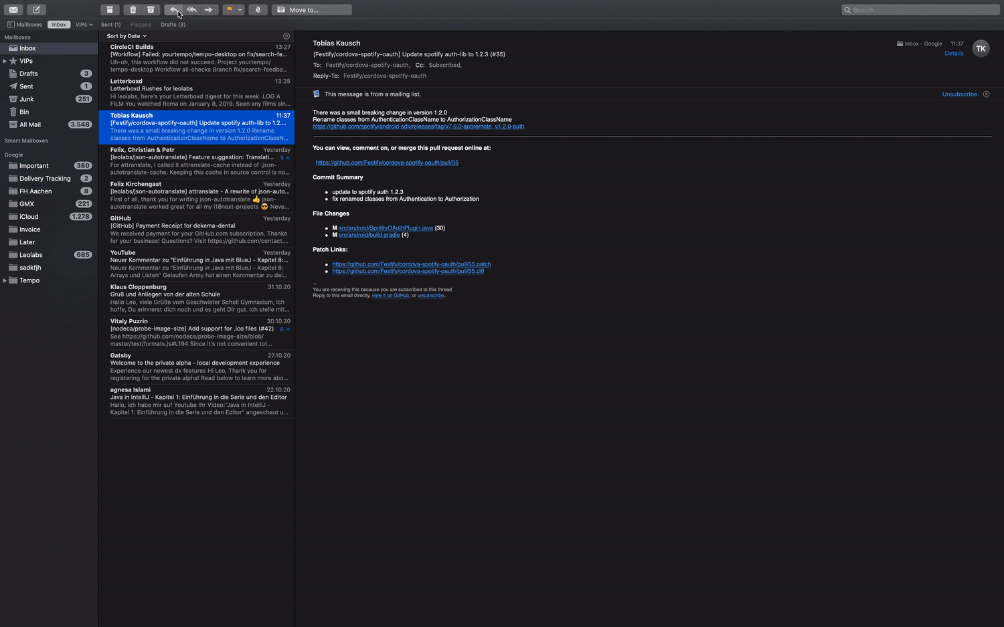
Task: Expand the VIPs group in sidebar
Action: click(x=5, y=61)
